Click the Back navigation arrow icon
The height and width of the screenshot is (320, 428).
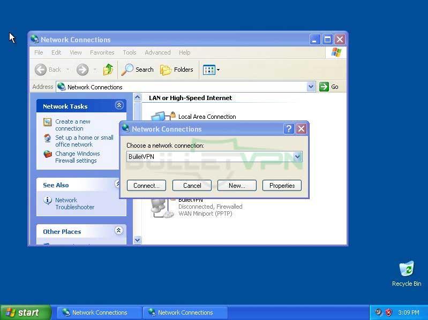coord(41,70)
